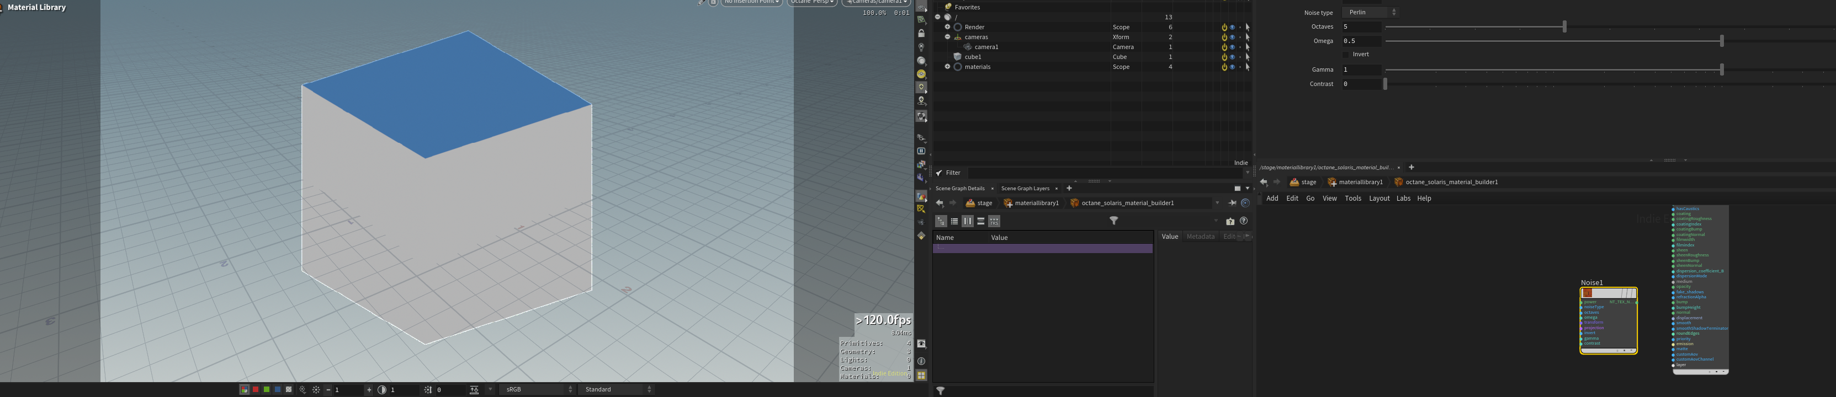Screen dimensions: 1836x397
Task: Increase viewport brightness with plus button
Action: point(369,390)
